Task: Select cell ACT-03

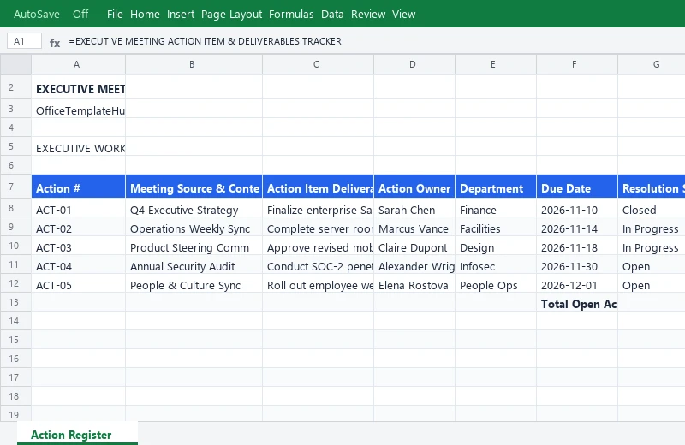Action: (x=78, y=247)
